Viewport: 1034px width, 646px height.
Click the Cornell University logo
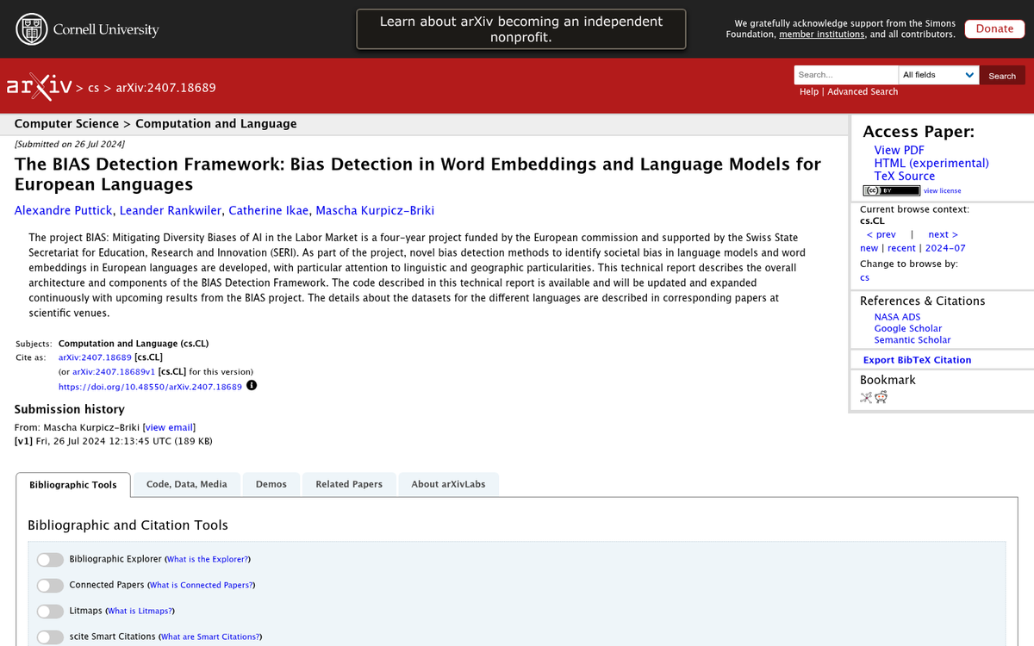tap(88, 29)
